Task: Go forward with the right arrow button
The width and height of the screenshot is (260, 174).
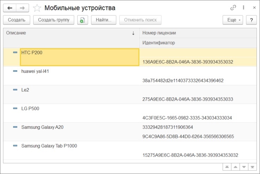Action: tap(22, 8)
